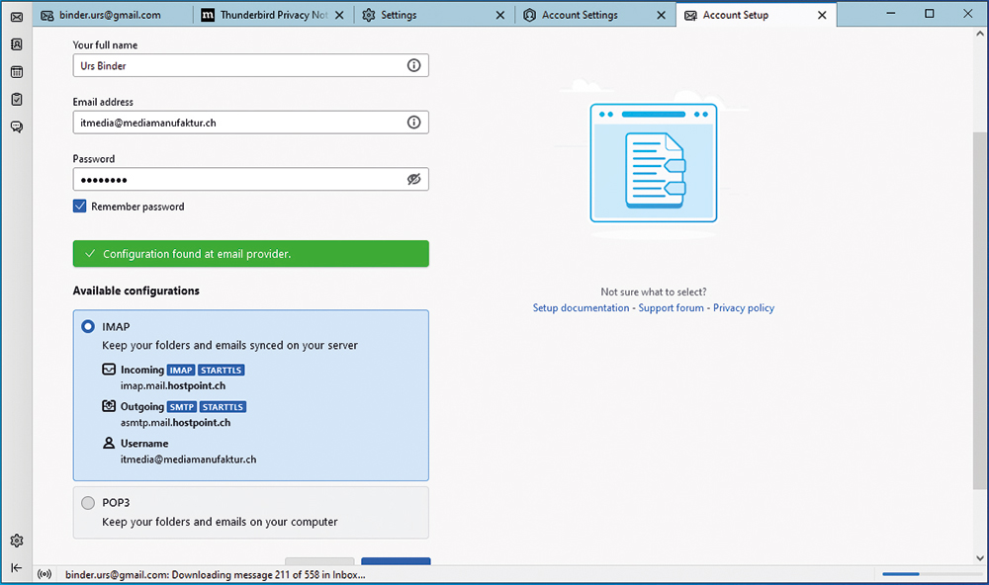The height and width of the screenshot is (585, 989).
Task: Select the POP3 configuration option
Action: click(x=88, y=503)
